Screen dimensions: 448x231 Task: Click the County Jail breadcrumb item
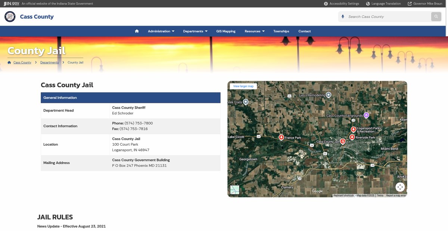(x=75, y=63)
